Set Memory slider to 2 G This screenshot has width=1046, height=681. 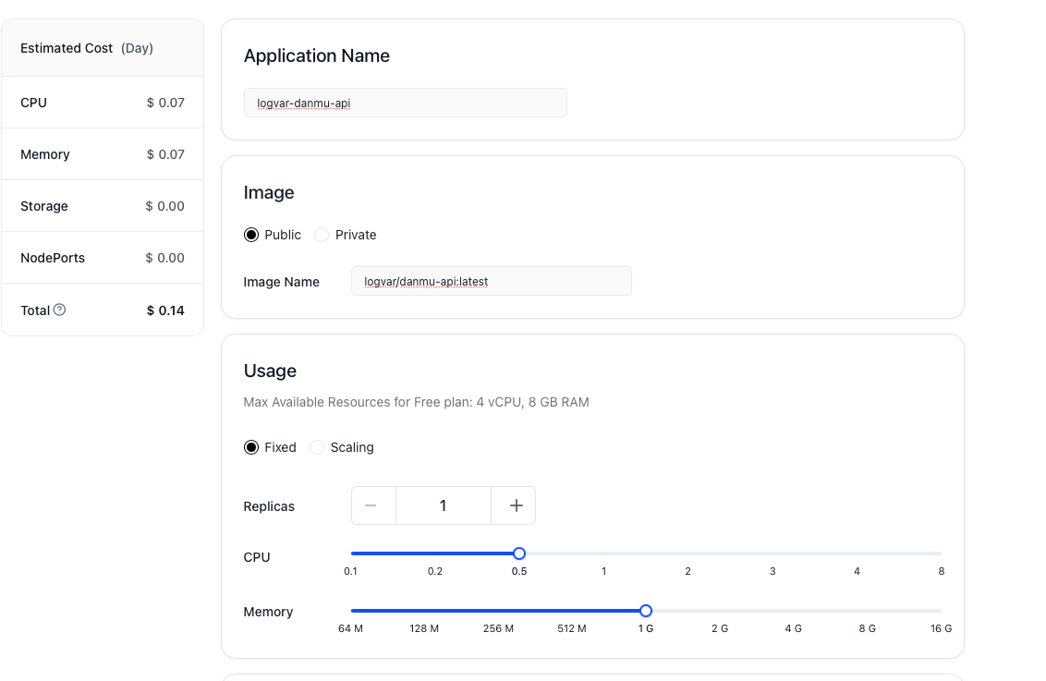tap(720, 611)
